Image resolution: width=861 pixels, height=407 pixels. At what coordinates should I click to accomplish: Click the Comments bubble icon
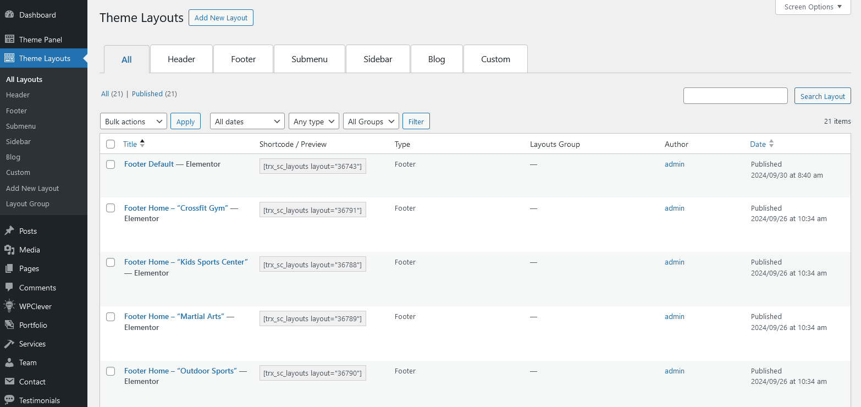pos(9,288)
